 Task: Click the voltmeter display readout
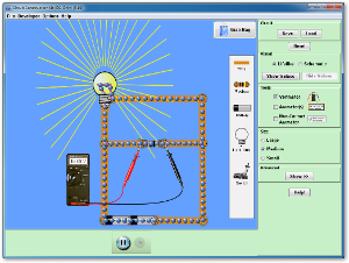[x=78, y=161]
